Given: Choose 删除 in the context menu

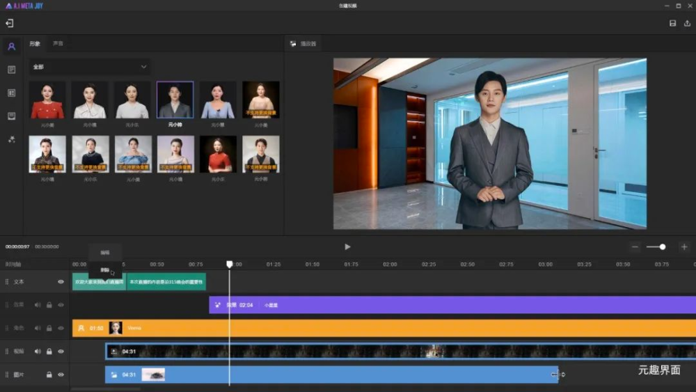Looking at the screenshot, I should point(105,270).
